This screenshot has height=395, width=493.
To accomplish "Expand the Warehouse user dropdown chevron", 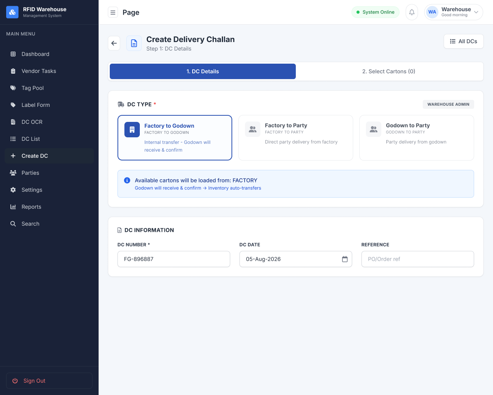I will click(x=476, y=12).
